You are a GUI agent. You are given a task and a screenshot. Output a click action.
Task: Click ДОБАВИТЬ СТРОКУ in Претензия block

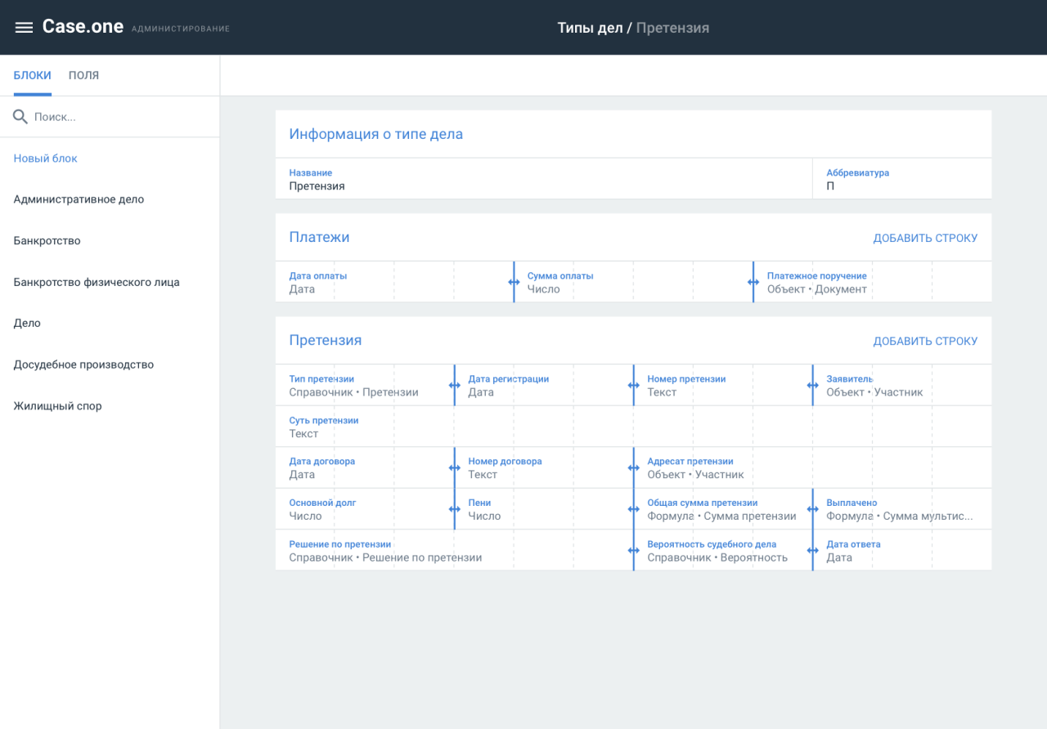[925, 342]
